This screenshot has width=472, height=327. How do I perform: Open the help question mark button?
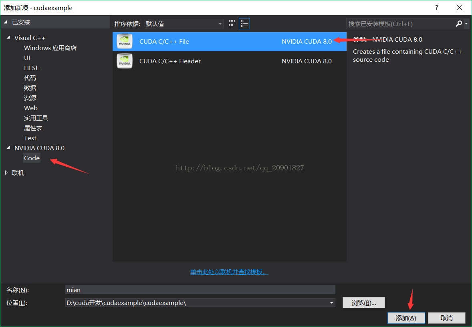(x=436, y=8)
